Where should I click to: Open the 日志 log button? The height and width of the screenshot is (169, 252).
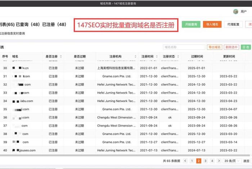click(x=246, y=47)
